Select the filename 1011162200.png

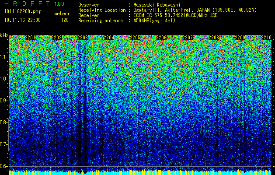tap(22, 11)
